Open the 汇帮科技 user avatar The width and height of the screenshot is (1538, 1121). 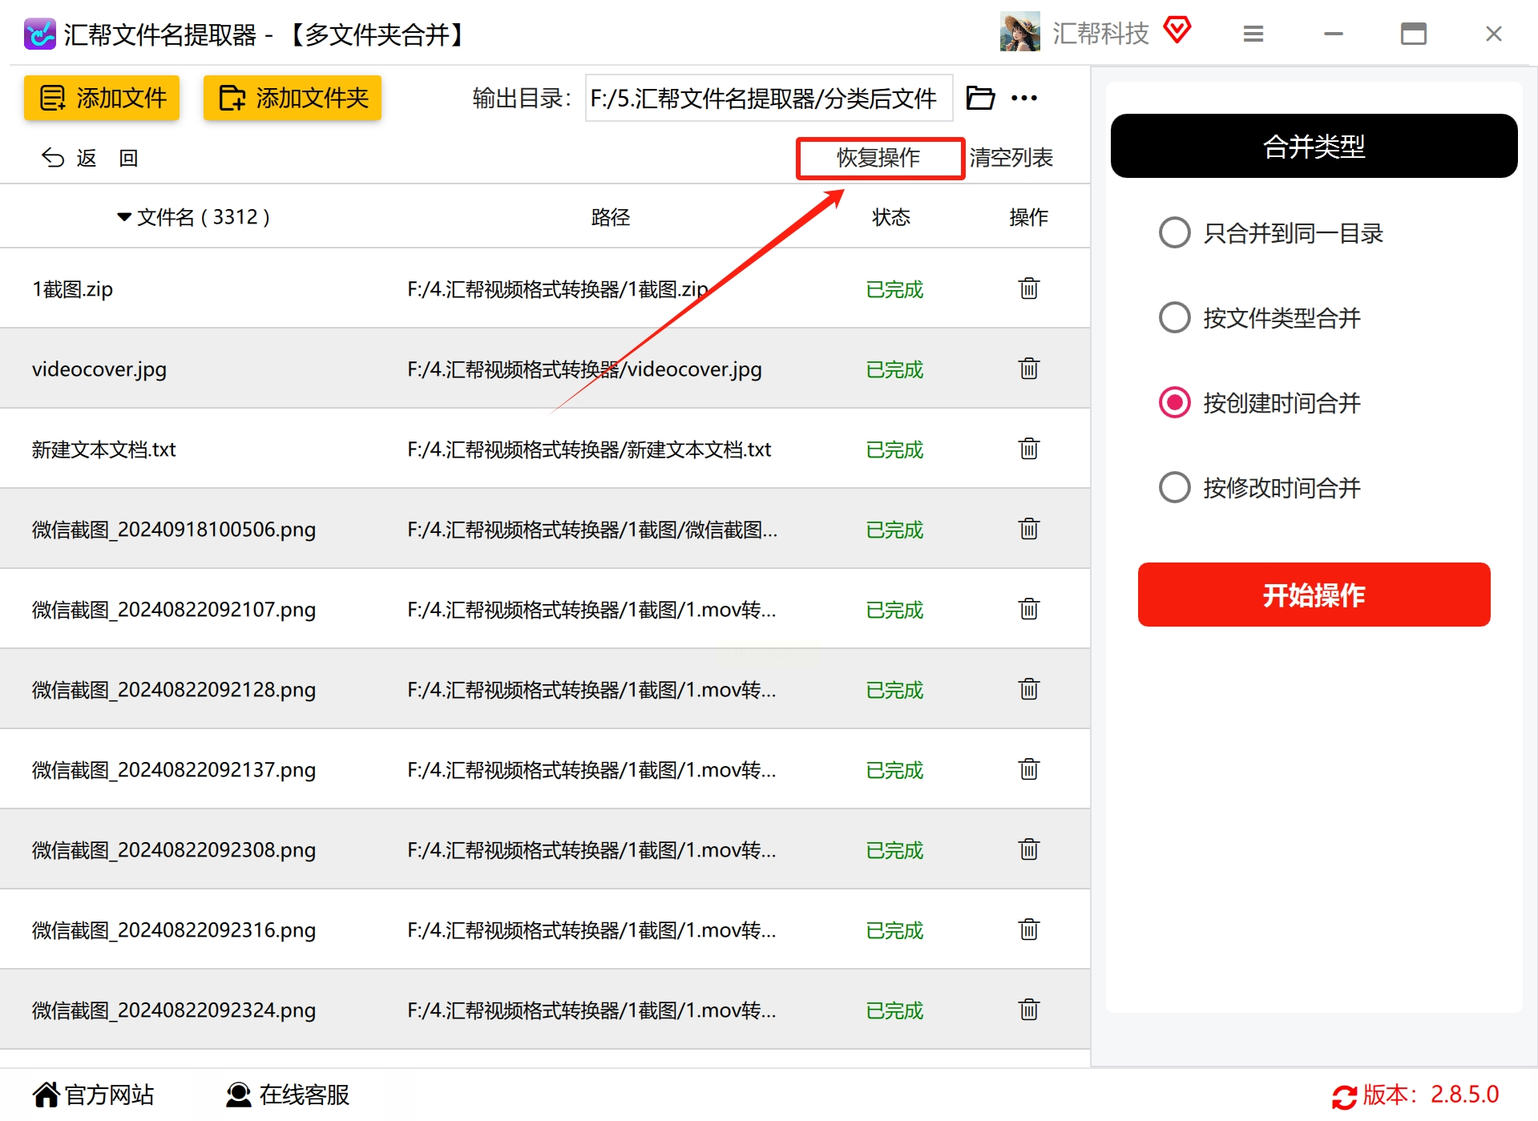1019,32
